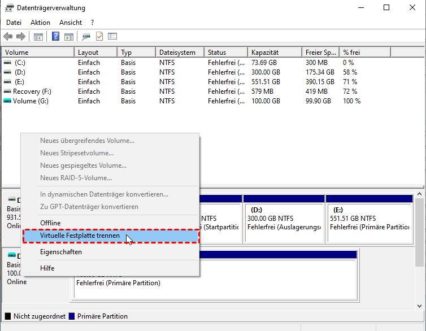Click the lower pane scrollbar down arrow
Image resolution: width=426 pixels, height=331 pixels.
[419, 306]
